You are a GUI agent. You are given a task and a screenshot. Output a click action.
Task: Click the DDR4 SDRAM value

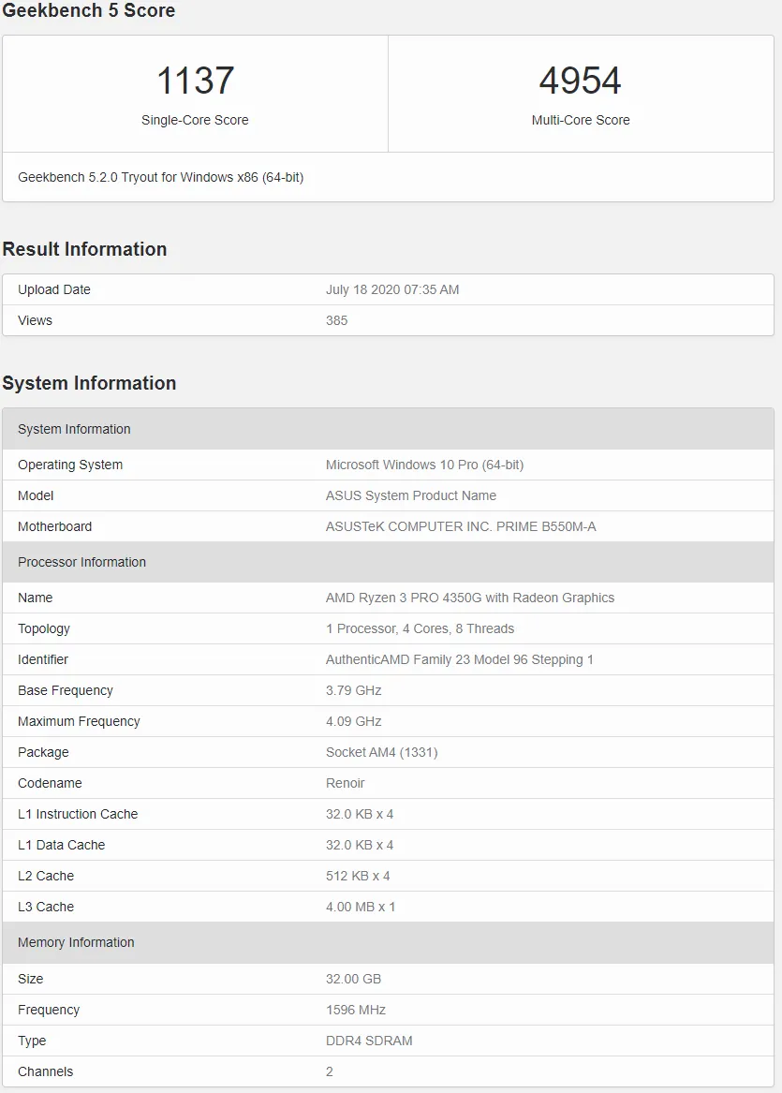(x=369, y=1040)
